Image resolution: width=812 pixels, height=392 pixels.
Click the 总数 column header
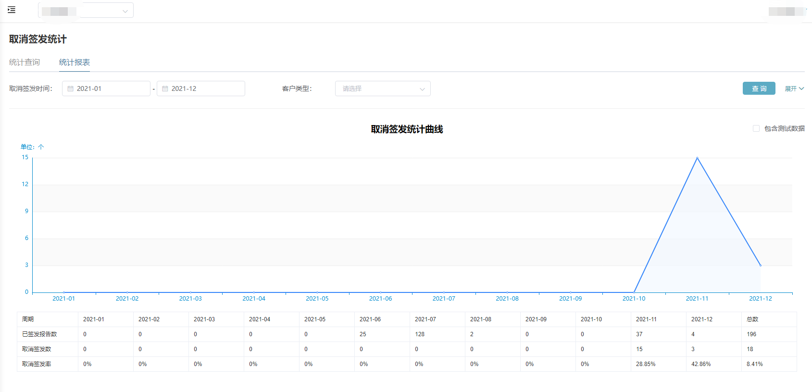[769, 319]
